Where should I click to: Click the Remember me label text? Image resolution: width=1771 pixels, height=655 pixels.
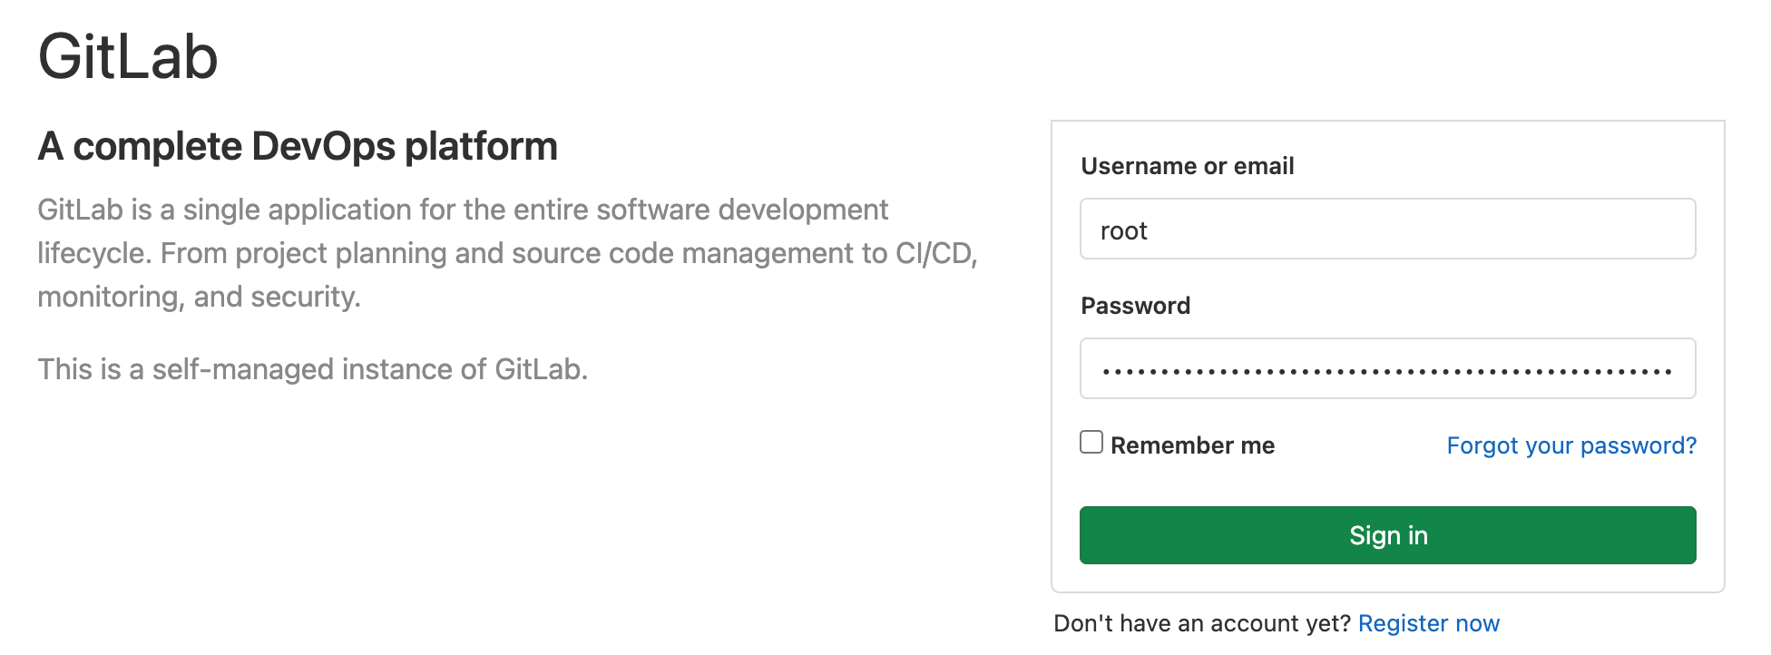[x=1192, y=445]
